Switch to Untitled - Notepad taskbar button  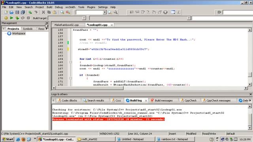click(135, 139)
